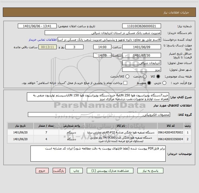The image size is (199, 193).
Task: Click the date 1401/06/20 in row 2
Action: [x=20, y=139]
